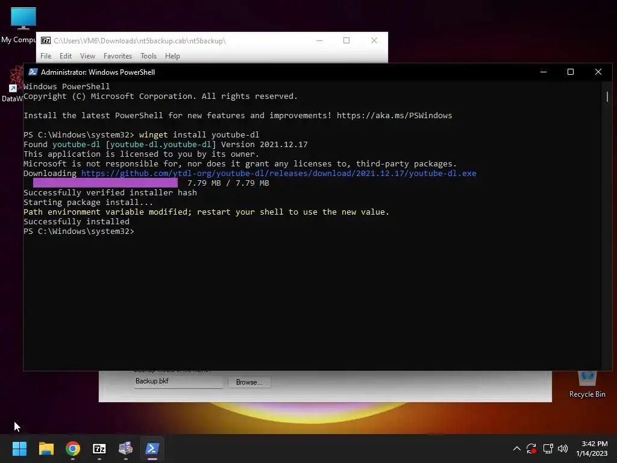Open the View menu in 7-Zip

point(87,56)
